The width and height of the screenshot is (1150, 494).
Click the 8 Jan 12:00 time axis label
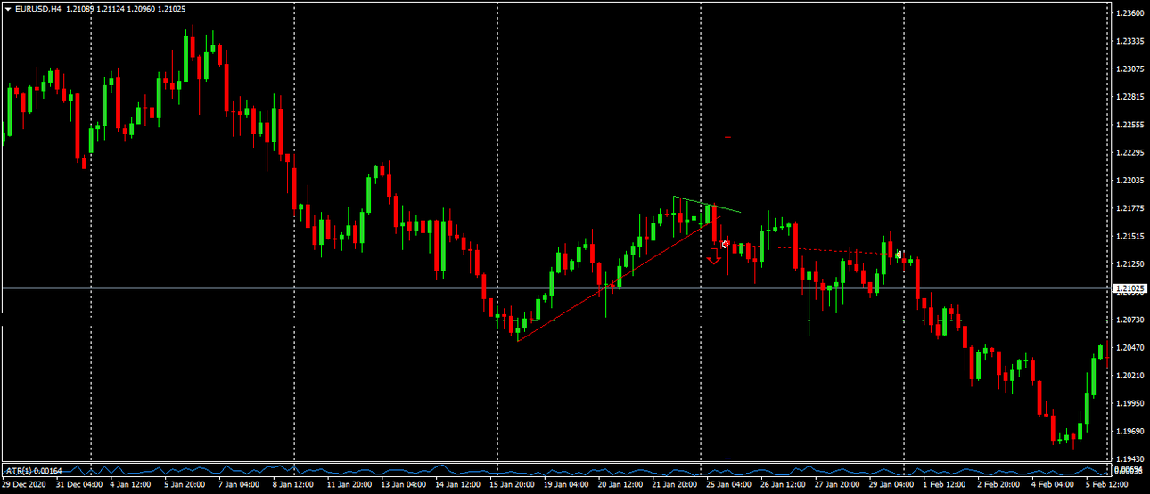293,485
